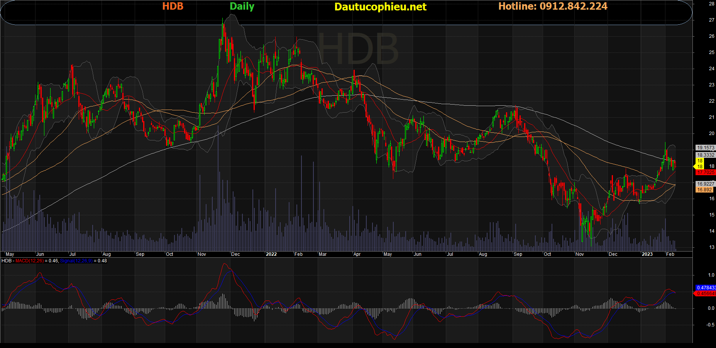Click the gray 19.1573 price tag
716x348 pixels.
(706, 148)
